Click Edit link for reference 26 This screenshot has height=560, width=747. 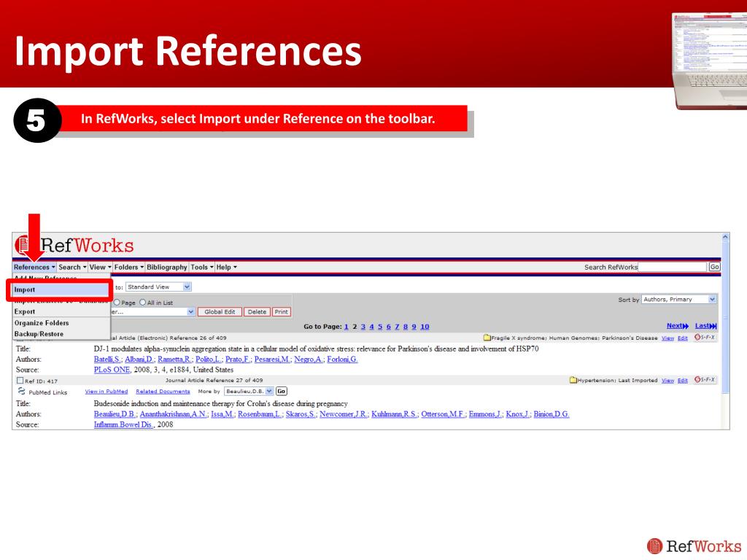click(683, 338)
